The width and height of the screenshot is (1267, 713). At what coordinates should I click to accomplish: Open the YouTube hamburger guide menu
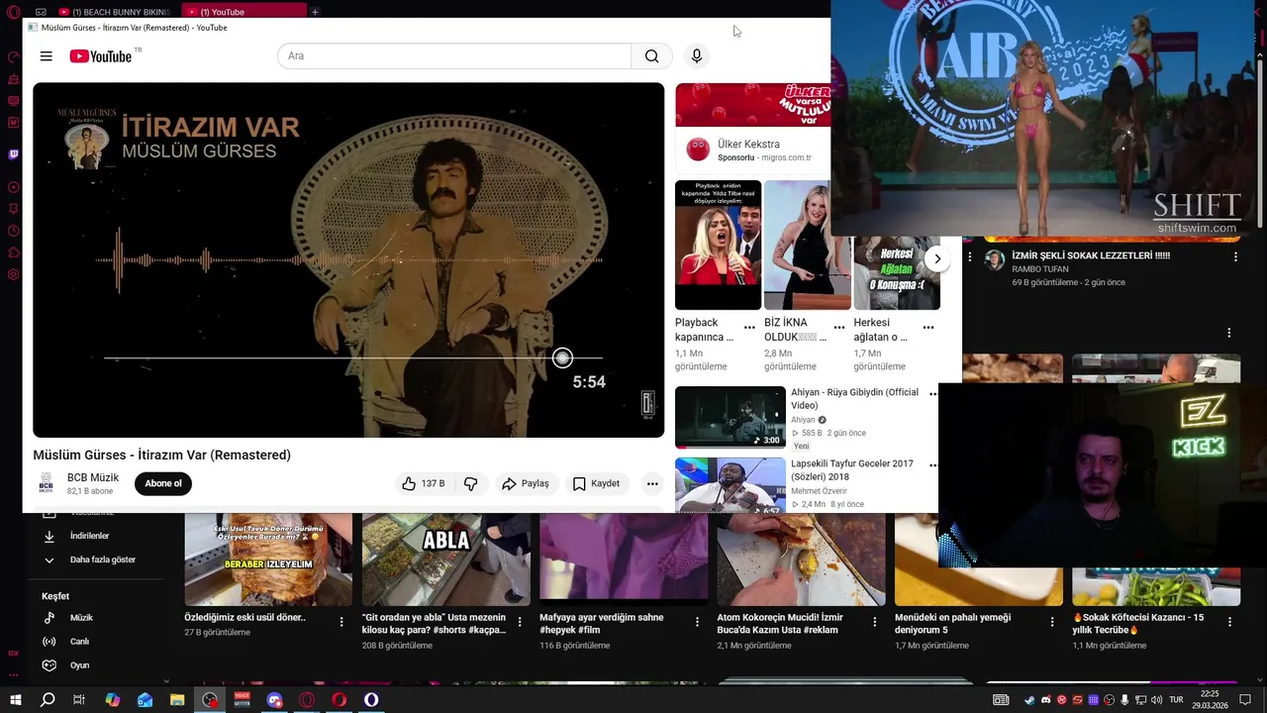[x=46, y=56]
